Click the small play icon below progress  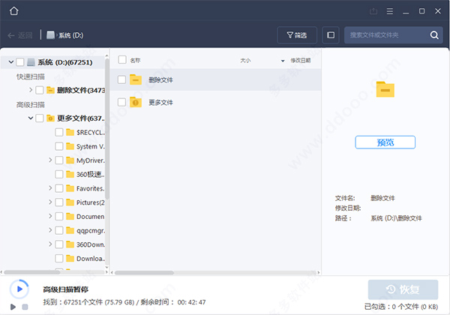(x=13, y=307)
